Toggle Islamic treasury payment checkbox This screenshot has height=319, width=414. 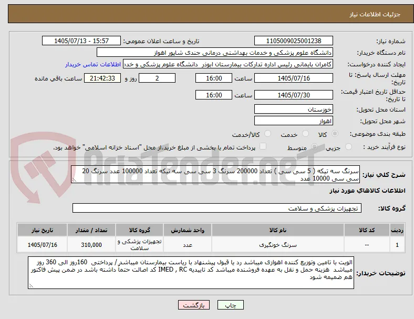pyautogui.click(x=263, y=146)
